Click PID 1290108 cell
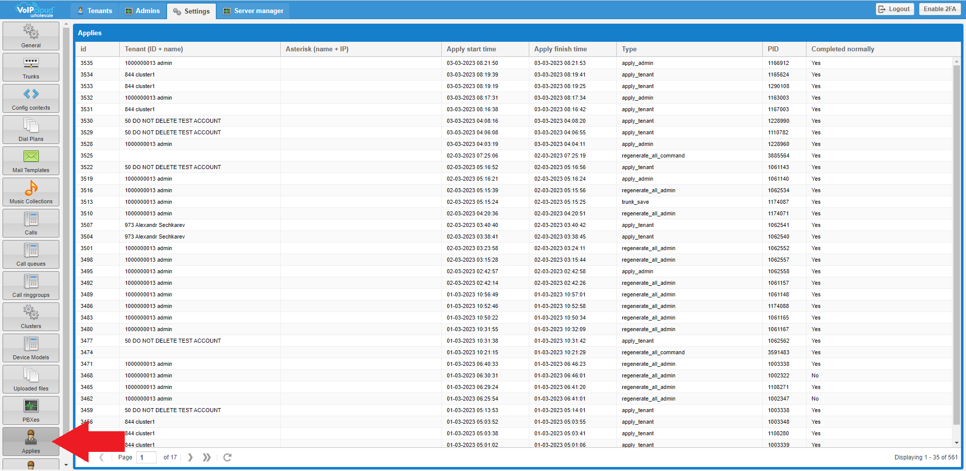Viewport: 966px width, 471px height. 778,86
